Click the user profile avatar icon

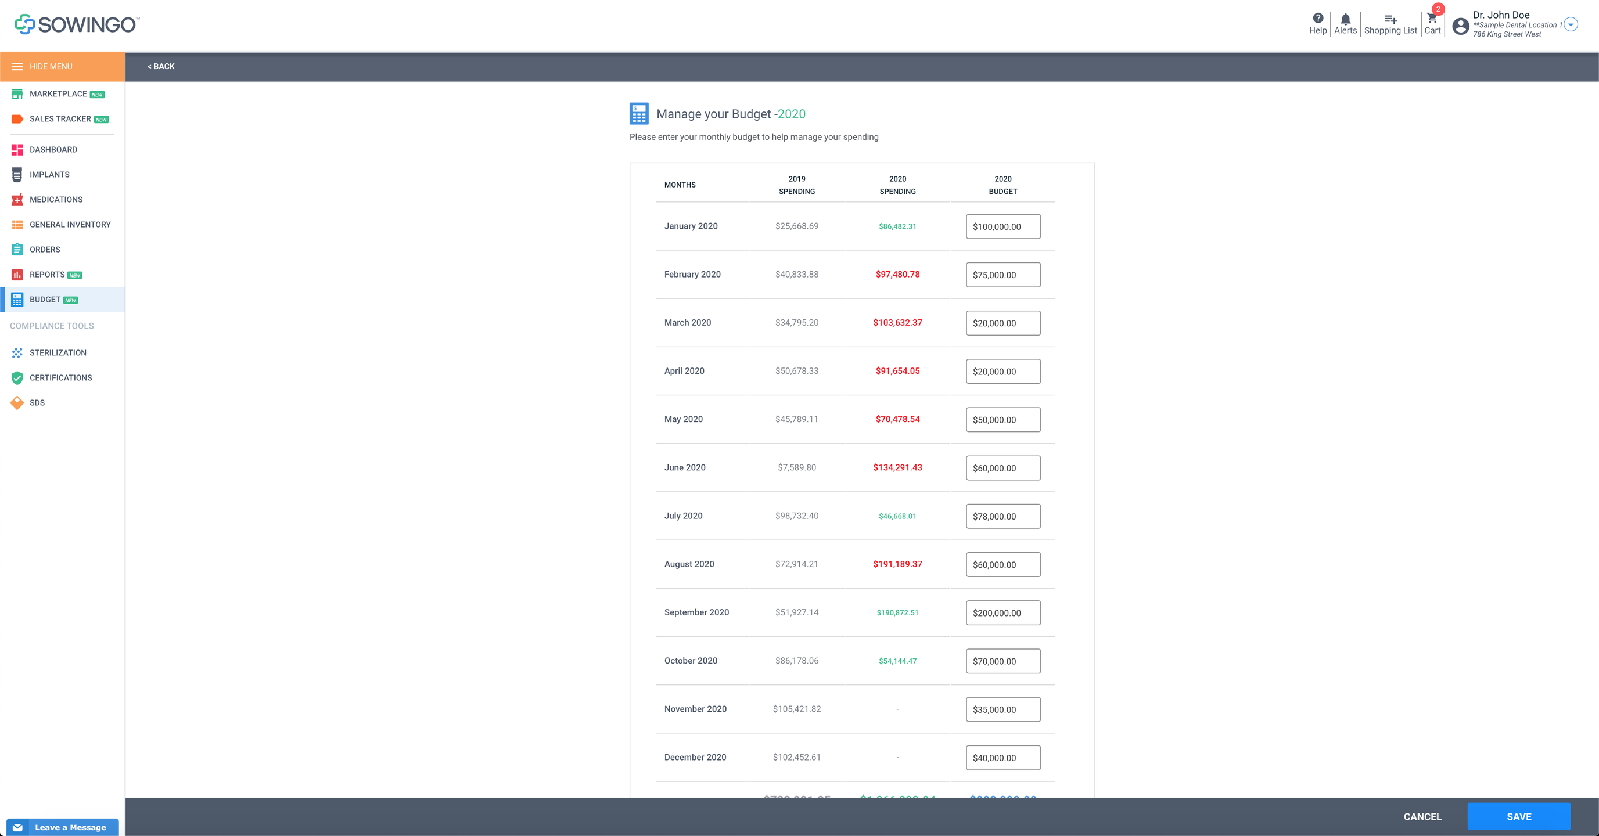point(1461,26)
